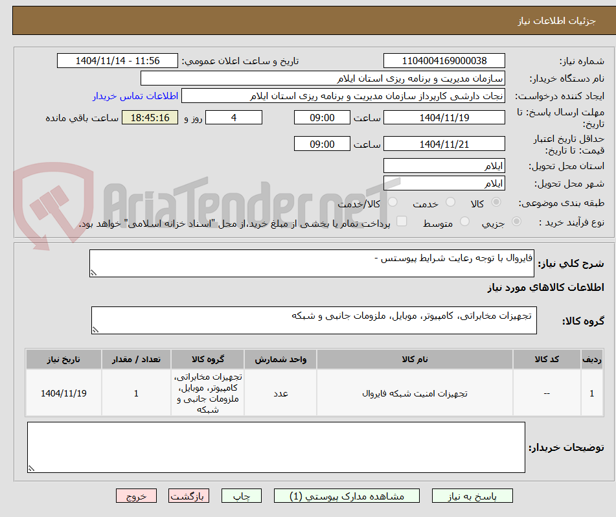Click resize handle of توضیحات خریدار textarea

(x=32, y=468)
